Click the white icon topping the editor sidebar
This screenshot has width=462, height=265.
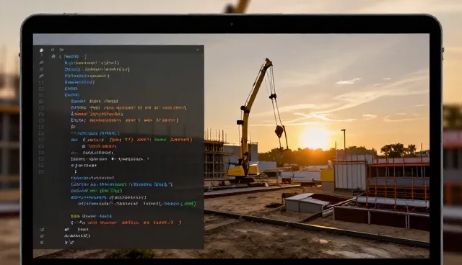tap(42, 50)
